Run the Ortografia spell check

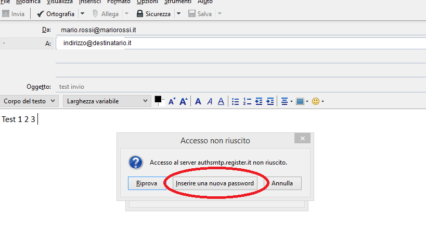pos(56,14)
